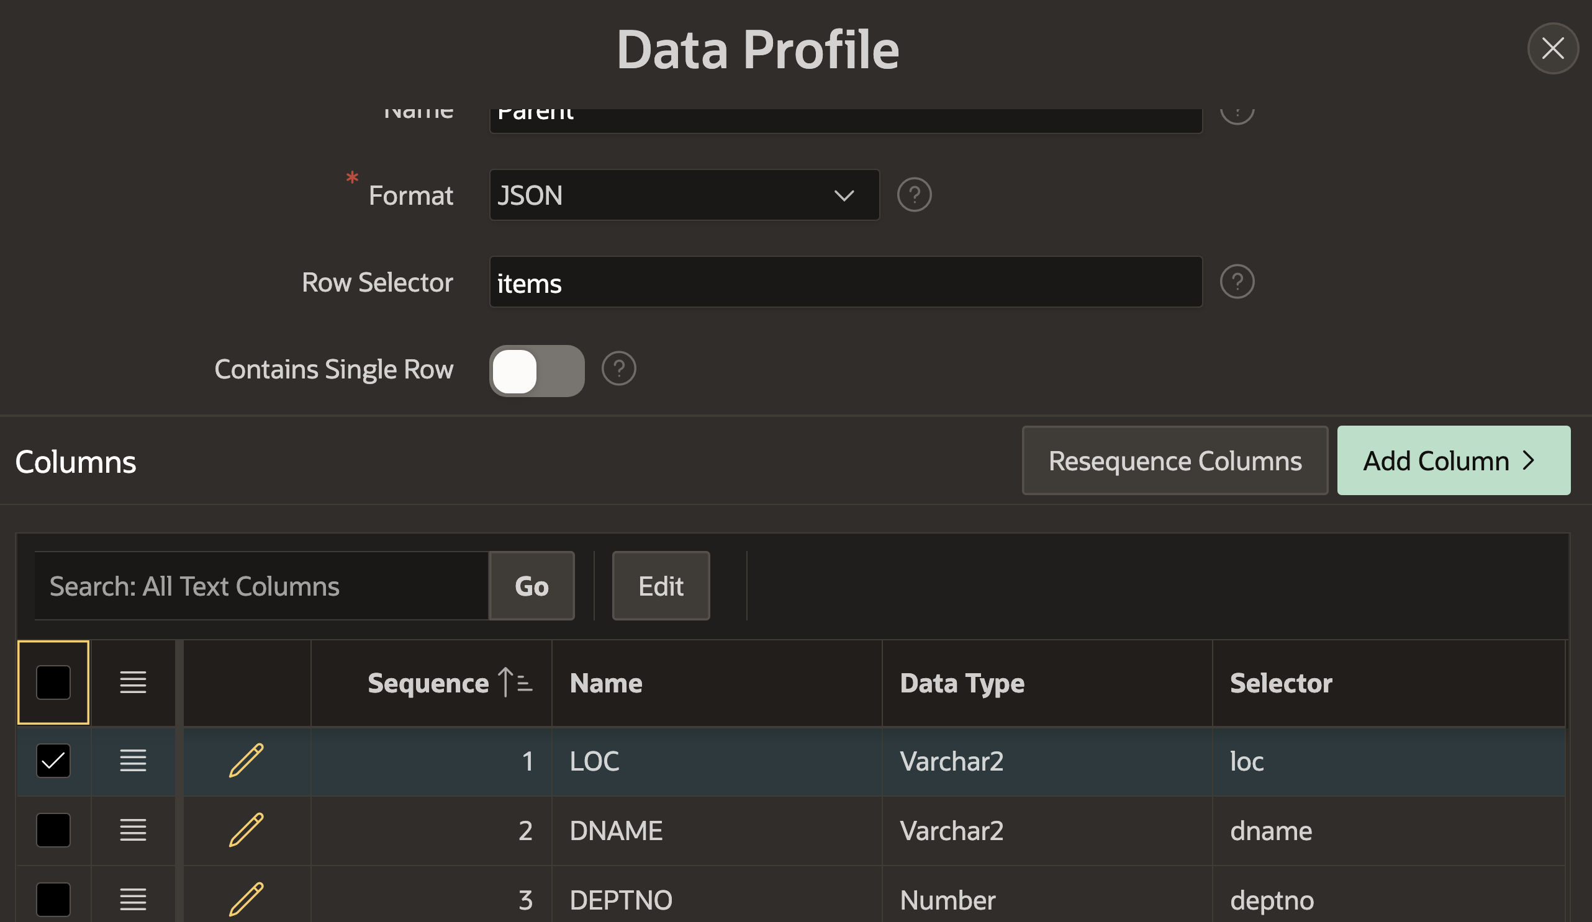Open help for Contains Single Row
Screen dimensions: 1592x922
[x=618, y=369]
